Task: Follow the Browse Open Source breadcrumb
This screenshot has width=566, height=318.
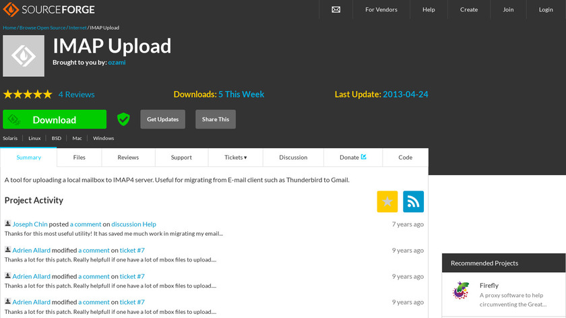Action: 42,28
